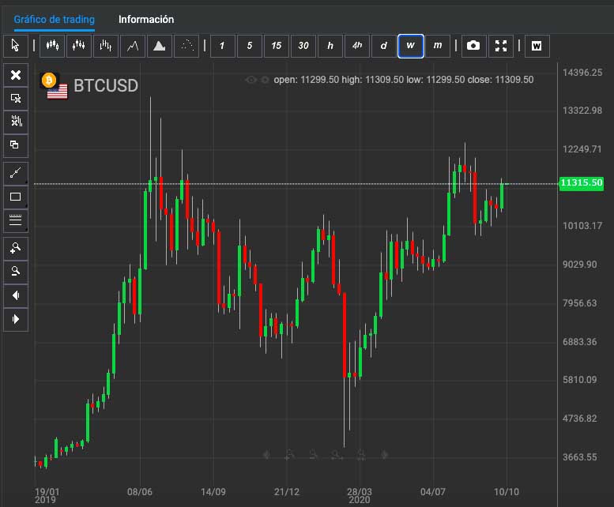Viewport: 614px width, 507px height.
Task: Click the X delete tool in sidebar
Action: click(x=16, y=75)
